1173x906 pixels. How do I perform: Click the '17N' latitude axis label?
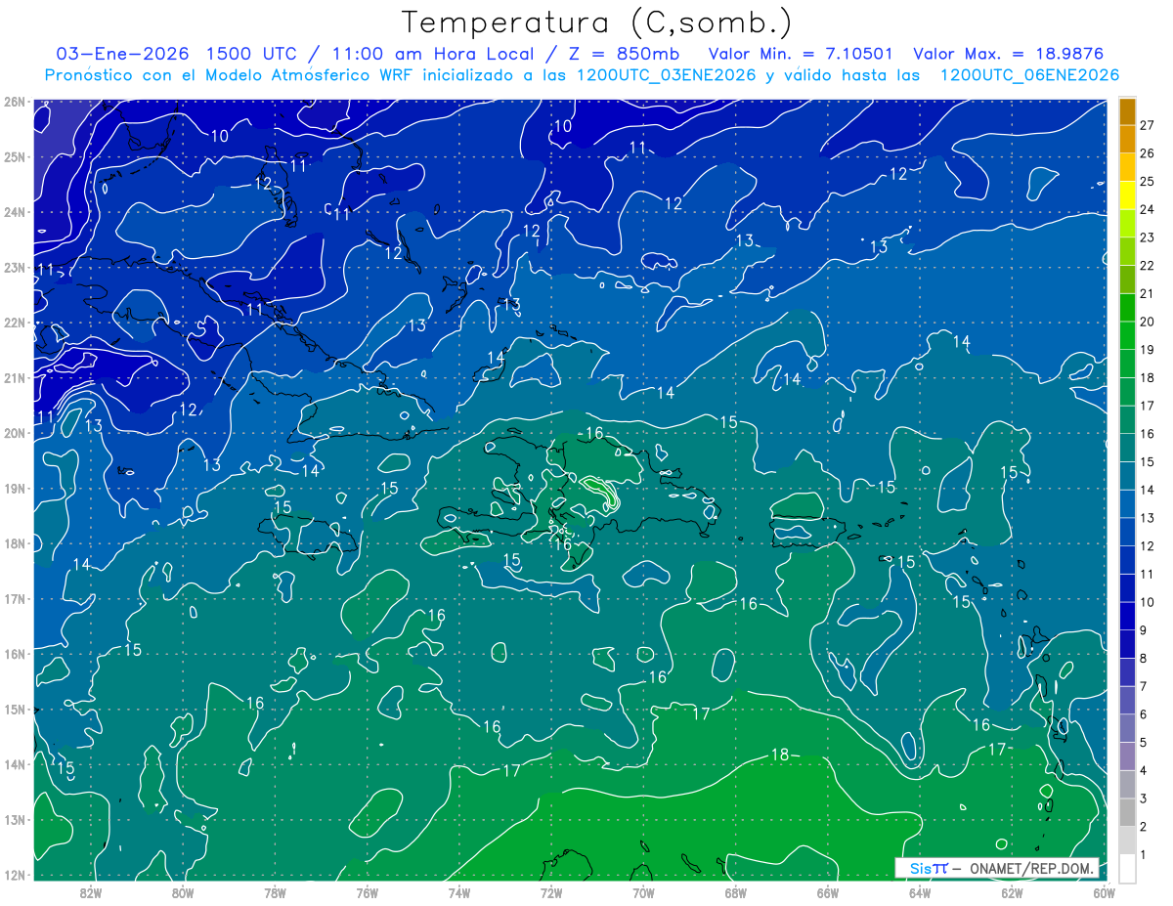14,599
